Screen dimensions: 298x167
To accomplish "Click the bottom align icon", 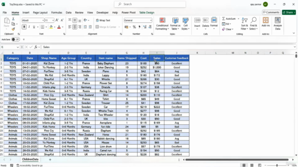I will (80, 20).
